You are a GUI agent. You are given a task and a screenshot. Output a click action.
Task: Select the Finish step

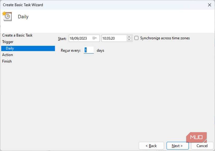[7, 61]
